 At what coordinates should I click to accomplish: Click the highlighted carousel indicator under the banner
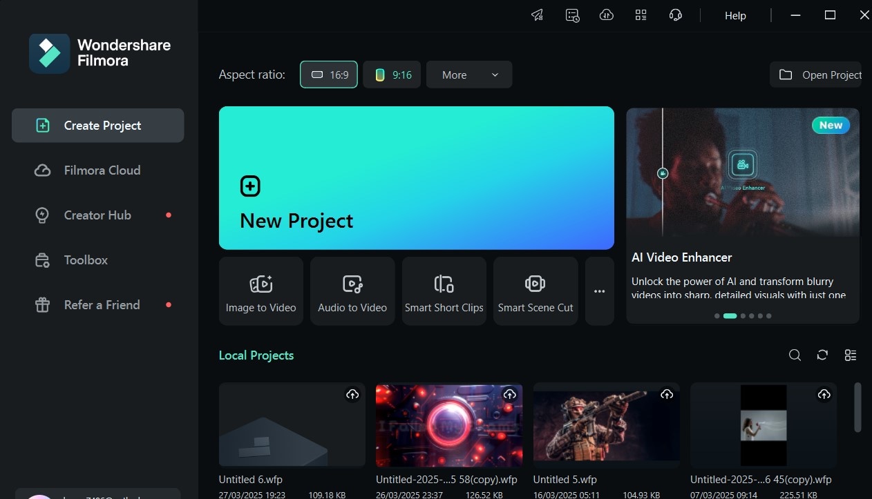click(x=730, y=316)
